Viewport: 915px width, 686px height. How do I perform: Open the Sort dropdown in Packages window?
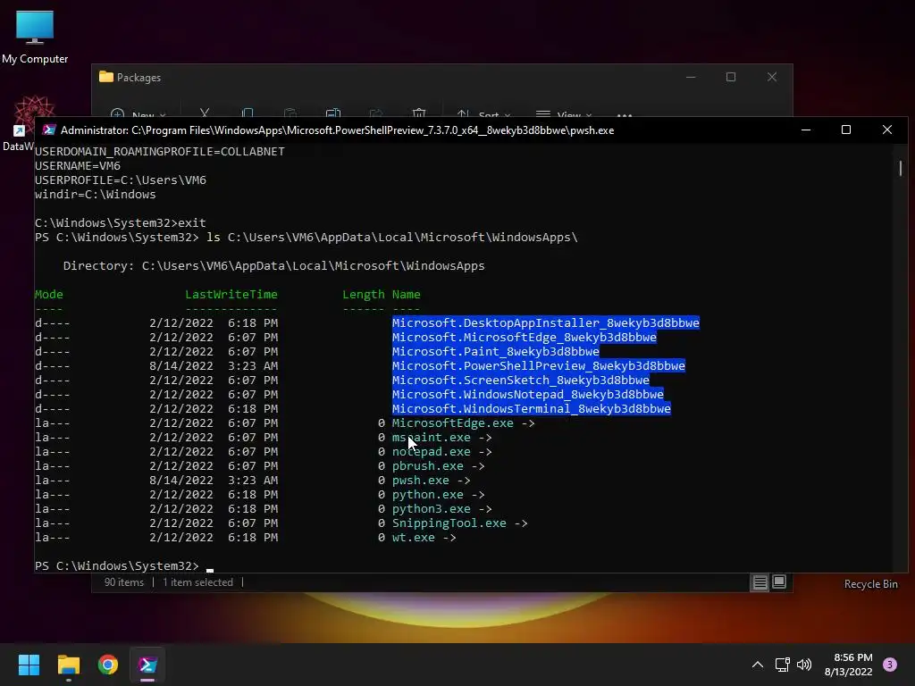click(483, 113)
